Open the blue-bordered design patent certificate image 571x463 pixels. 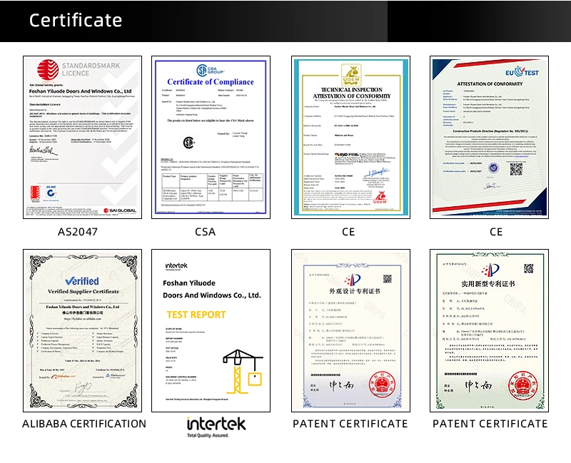point(350,330)
